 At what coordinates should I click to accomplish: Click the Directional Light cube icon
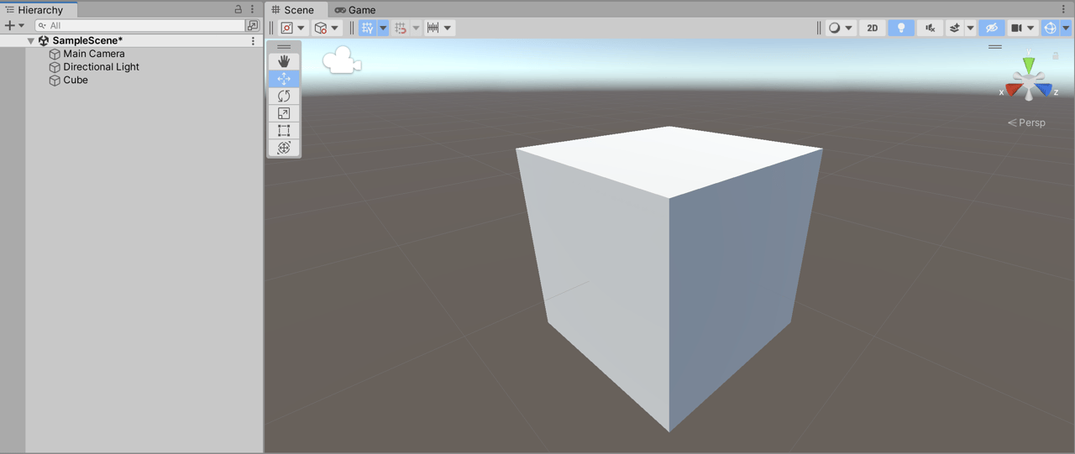coord(55,67)
